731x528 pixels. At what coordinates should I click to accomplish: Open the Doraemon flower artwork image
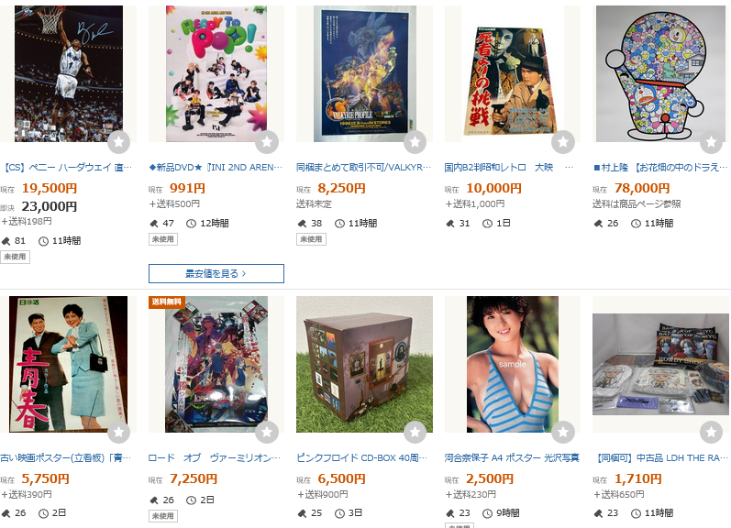pos(660,73)
